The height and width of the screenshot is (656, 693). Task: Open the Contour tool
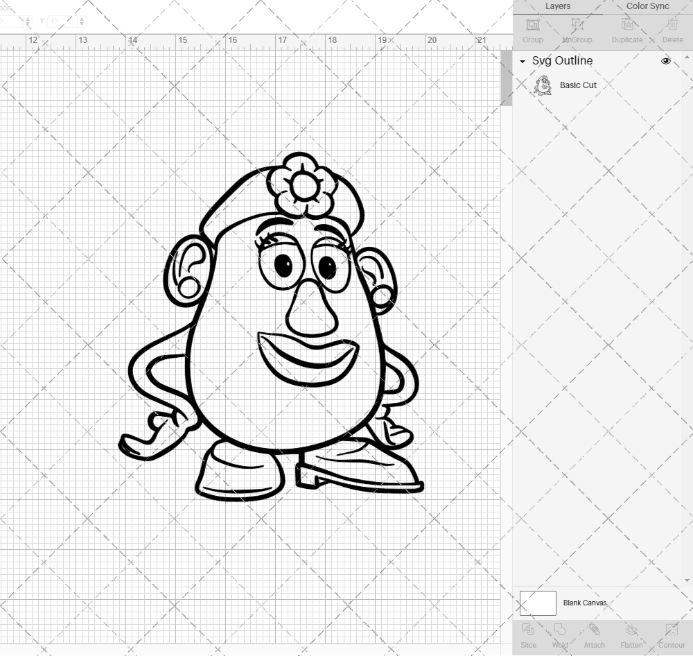tap(670, 635)
